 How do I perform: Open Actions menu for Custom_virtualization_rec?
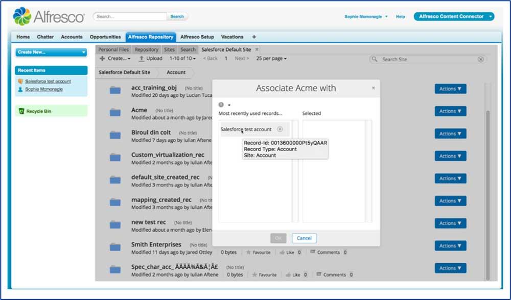[450, 156]
